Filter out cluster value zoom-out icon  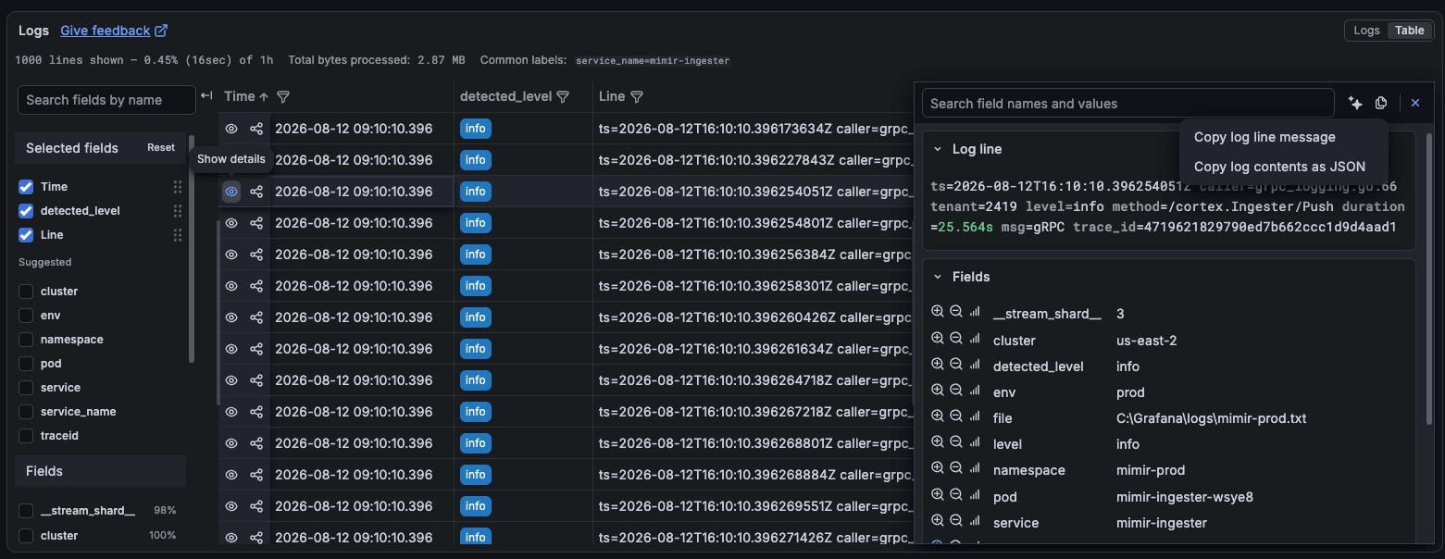(x=956, y=340)
